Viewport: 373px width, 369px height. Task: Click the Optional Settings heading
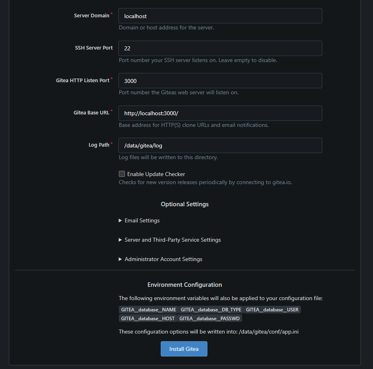[x=184, y=204]
